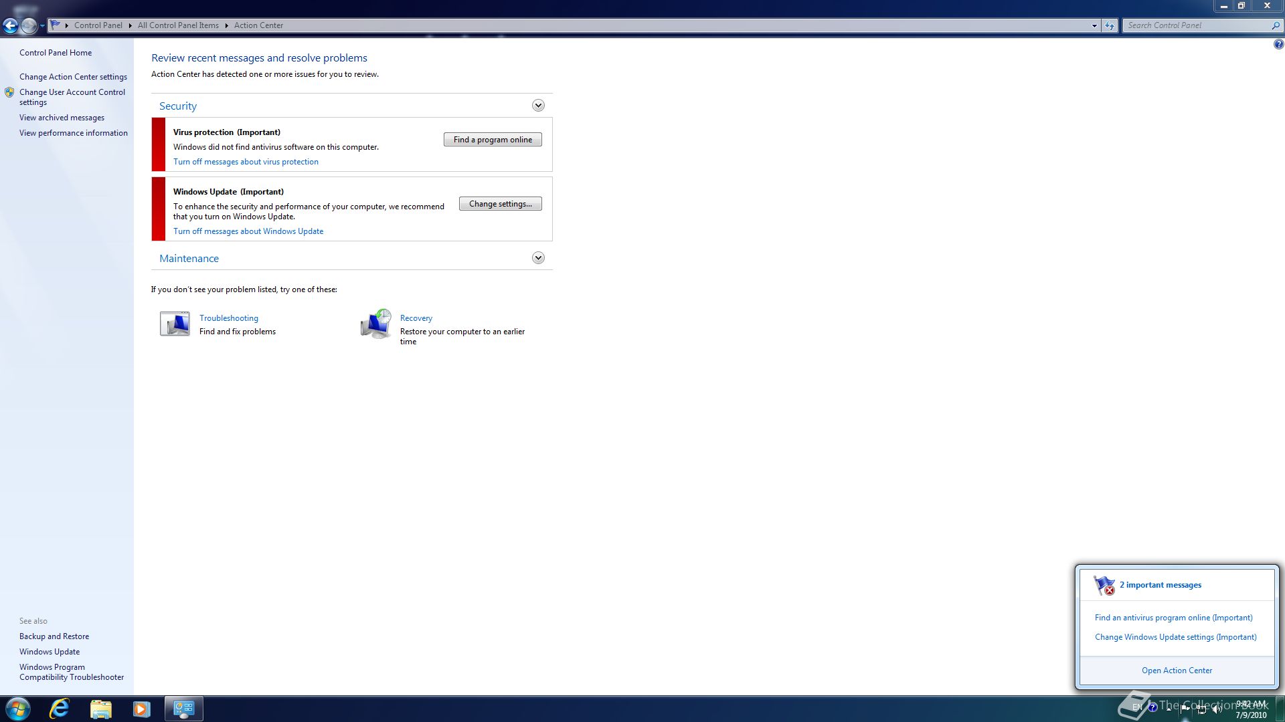
Task: Click the Troubleshooting monitor icon
Action: (175, 324)
